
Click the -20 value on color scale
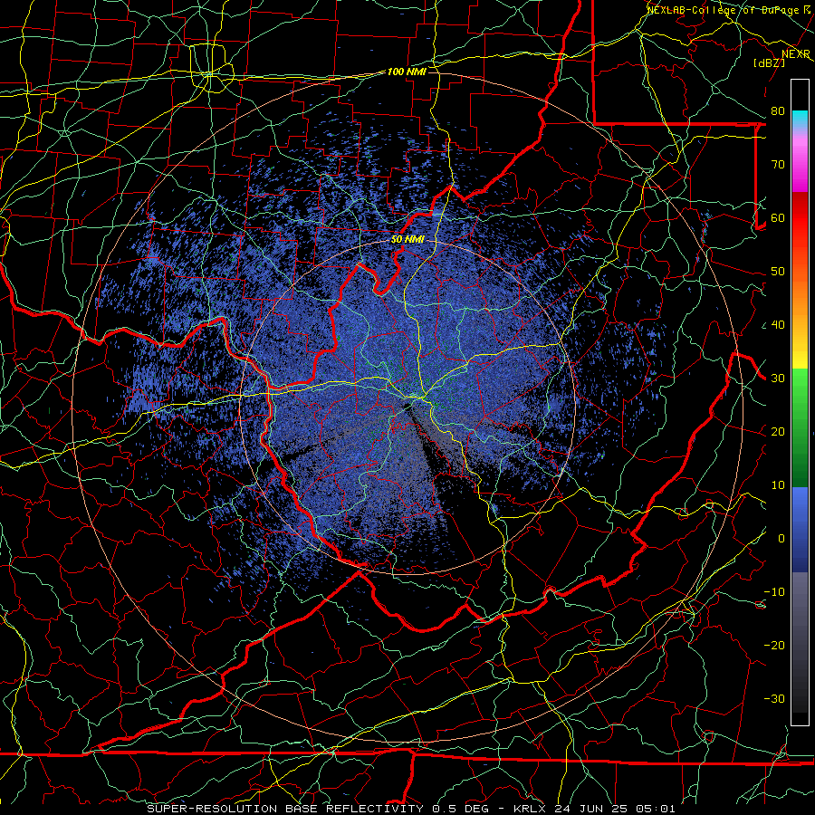(774, 645)
